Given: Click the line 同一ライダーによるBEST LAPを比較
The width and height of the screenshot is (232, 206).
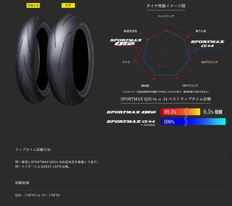Looking at the screenshot, I should point(43,167).
